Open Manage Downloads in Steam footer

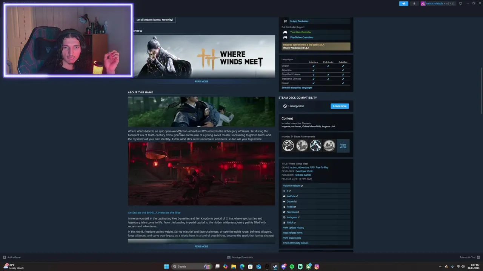point(240,257)
